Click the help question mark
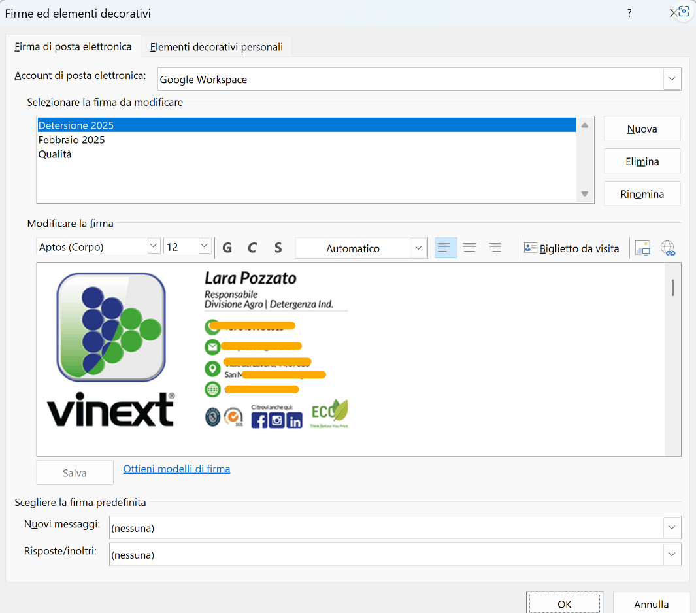The height and width of the screenshot is (613, 696). click(x=629, y=13)
